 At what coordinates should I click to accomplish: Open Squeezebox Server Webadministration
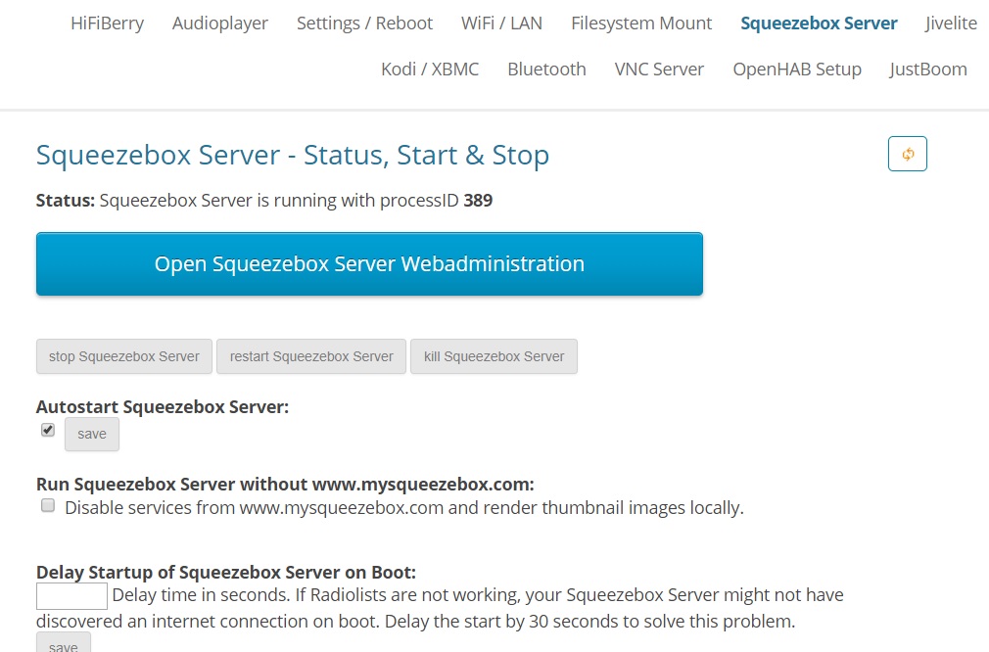(369, 263)
